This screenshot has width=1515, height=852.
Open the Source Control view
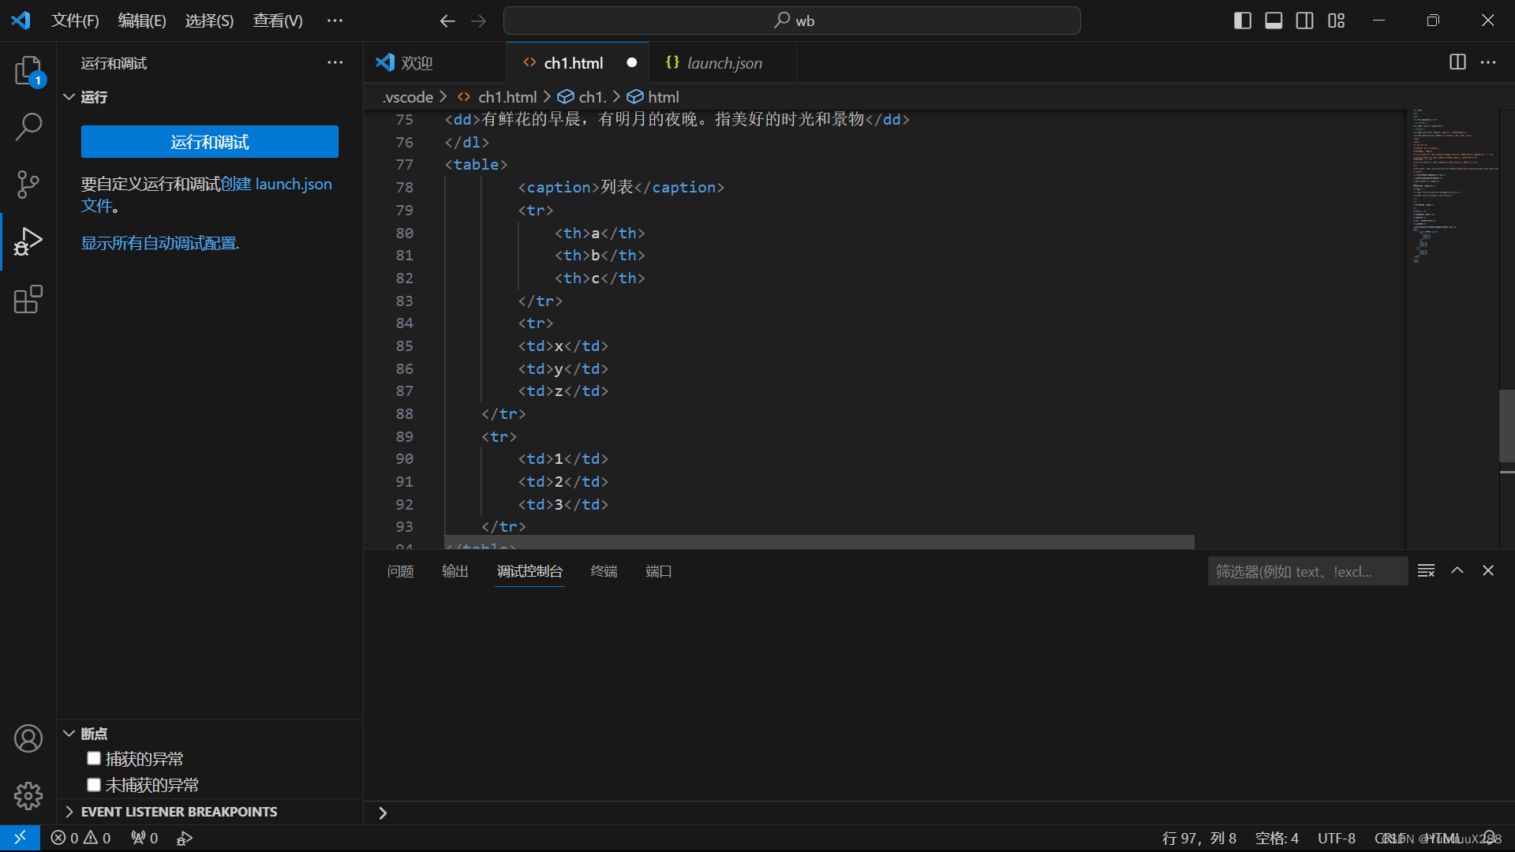pyautogui.click(x=28, y=184)
